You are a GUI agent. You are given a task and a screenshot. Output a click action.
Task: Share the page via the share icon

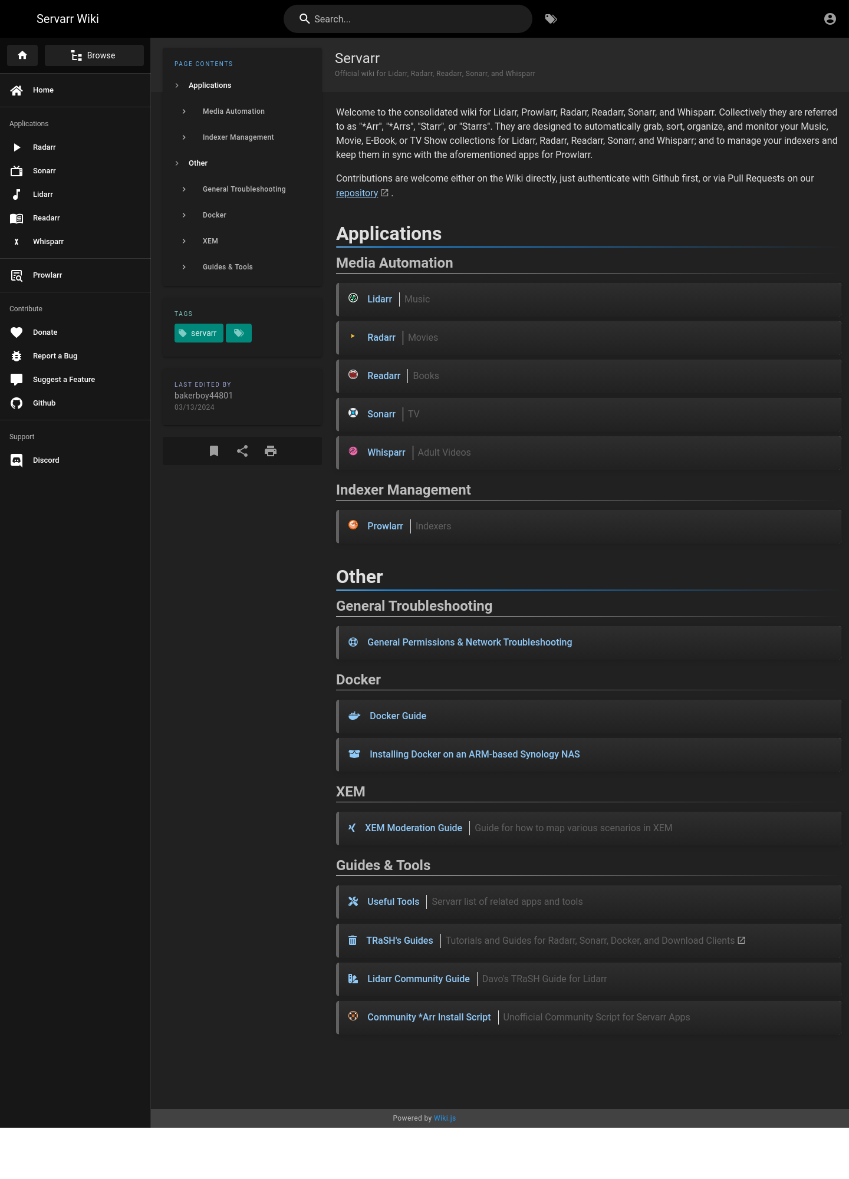click(242, 451)
